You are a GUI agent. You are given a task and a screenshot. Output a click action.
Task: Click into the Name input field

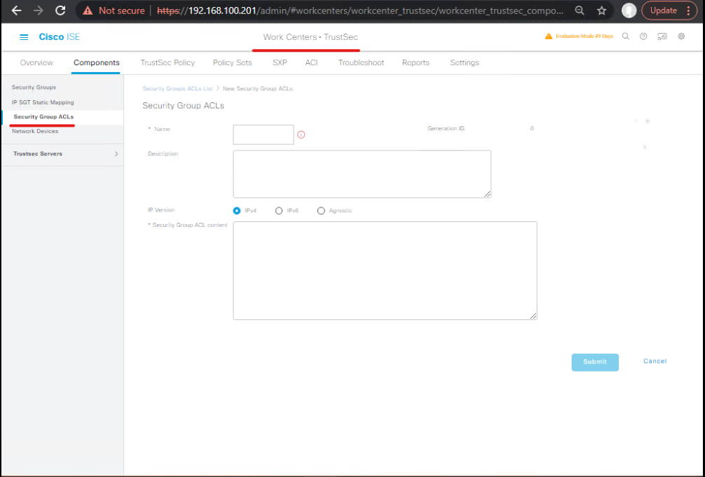(x=263, y=135)
